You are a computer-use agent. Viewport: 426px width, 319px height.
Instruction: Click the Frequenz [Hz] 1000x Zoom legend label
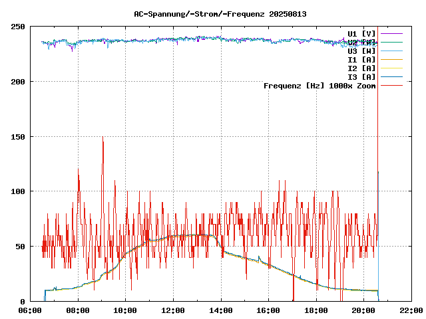[319, 86]
